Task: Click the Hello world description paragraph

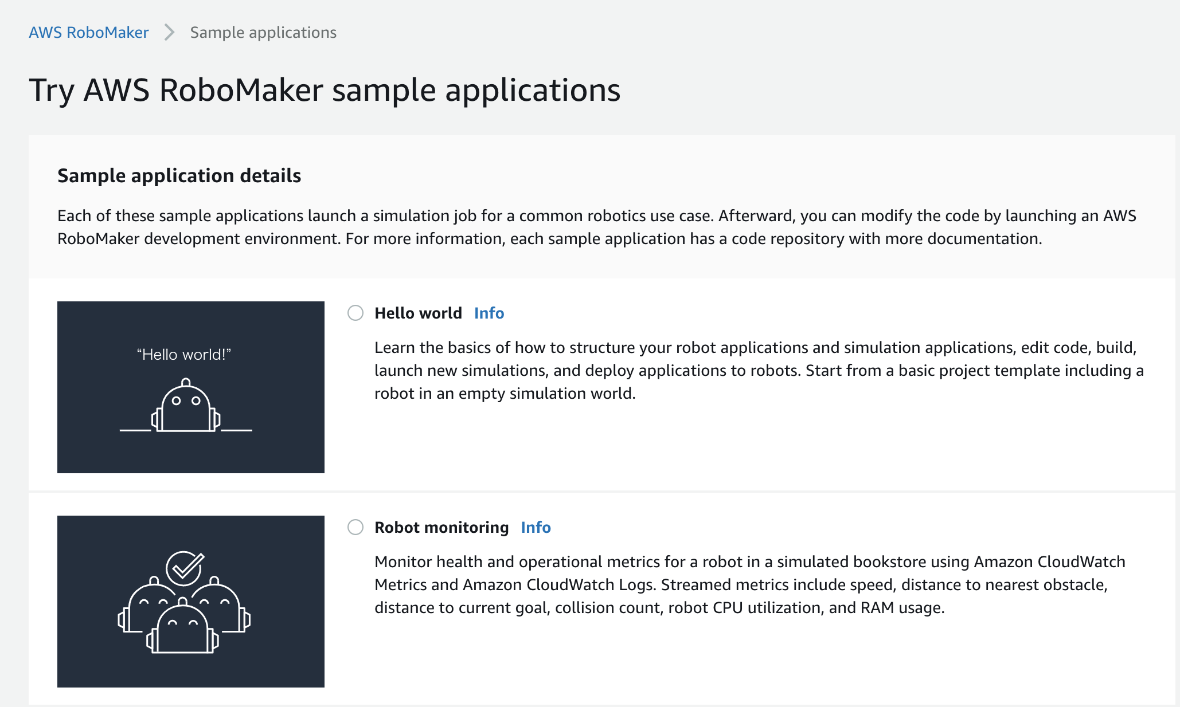Action: [x=758, y=370]
